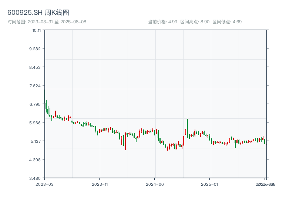Click the tallest green candlestick spike after 2024-06

tap(188, 128)
